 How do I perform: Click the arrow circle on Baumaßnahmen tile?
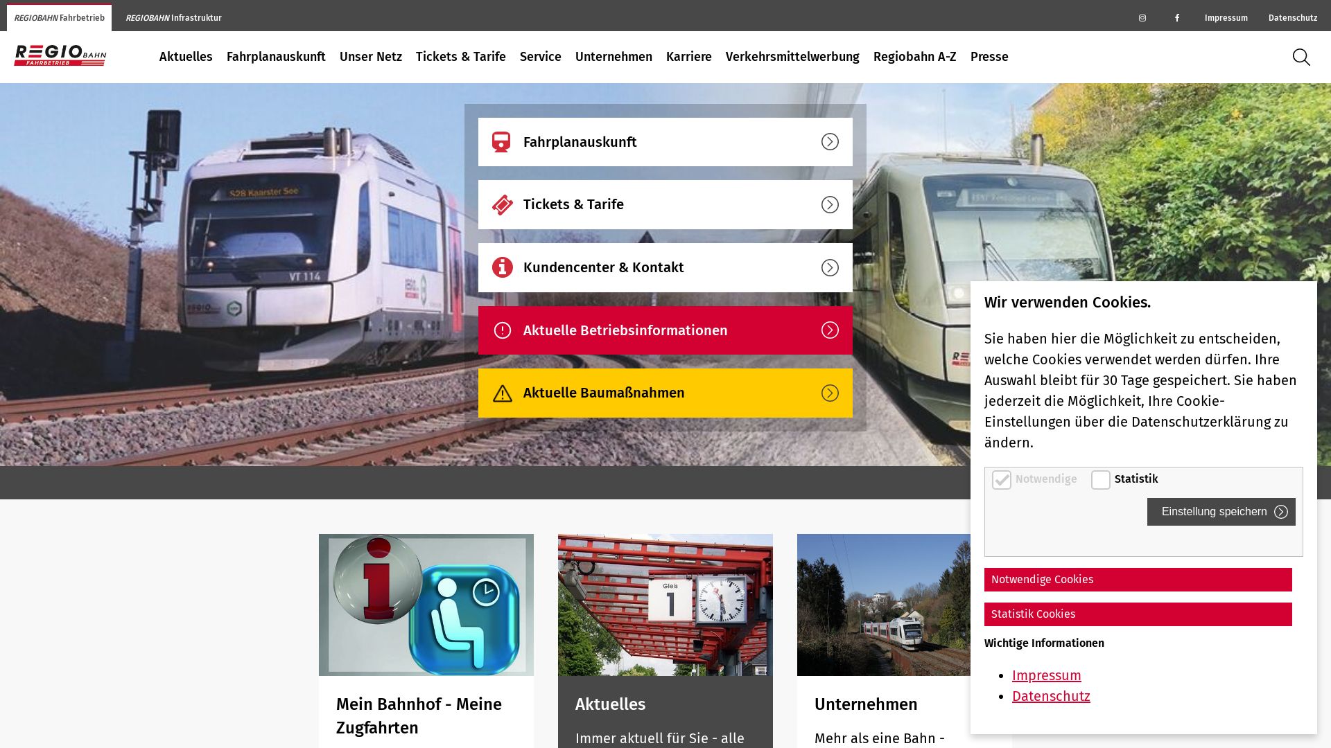point(830,393)
